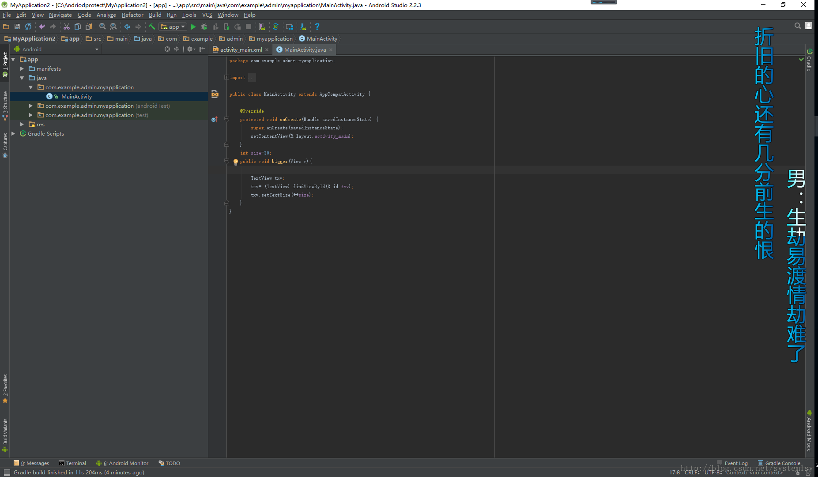Open the Analyze menu
This screenshot has width=818, height=477.
click(106, 15)
